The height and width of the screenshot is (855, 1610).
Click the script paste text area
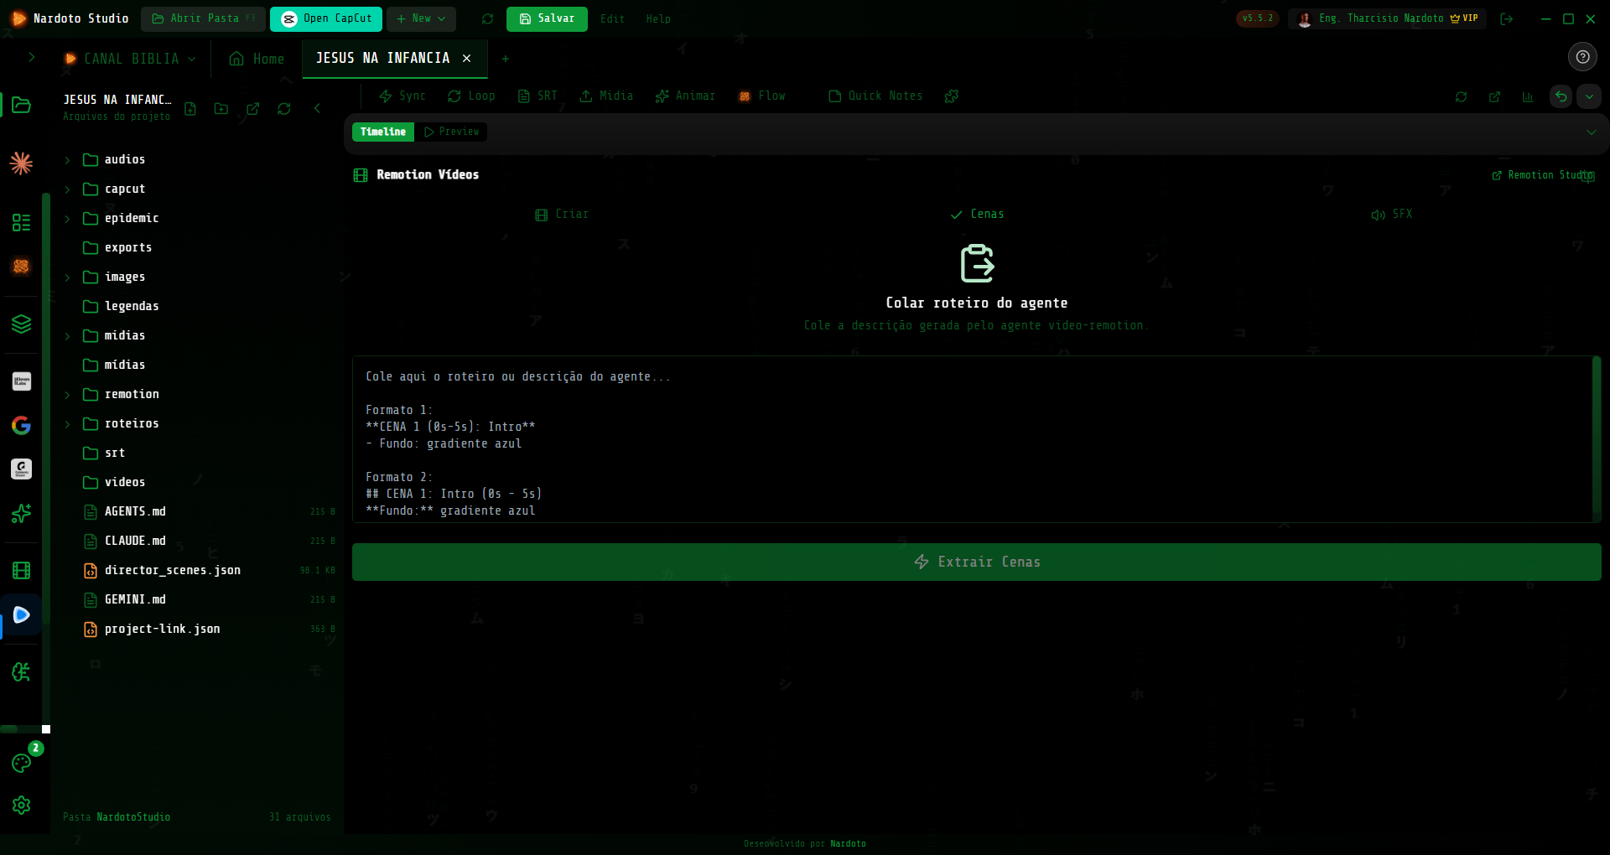pos(973,440)
